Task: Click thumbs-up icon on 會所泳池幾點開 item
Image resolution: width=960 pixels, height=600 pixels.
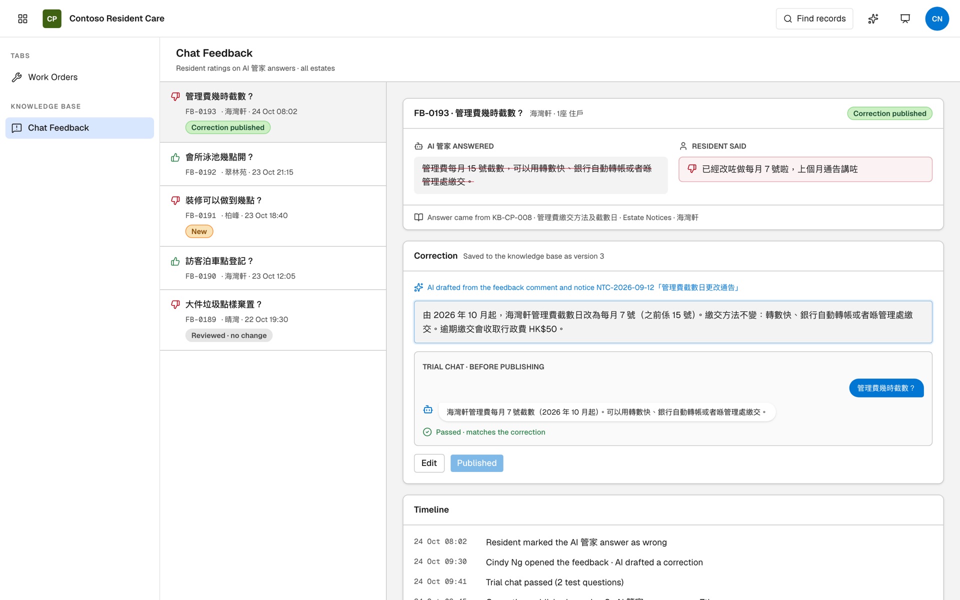Action: 175,157
